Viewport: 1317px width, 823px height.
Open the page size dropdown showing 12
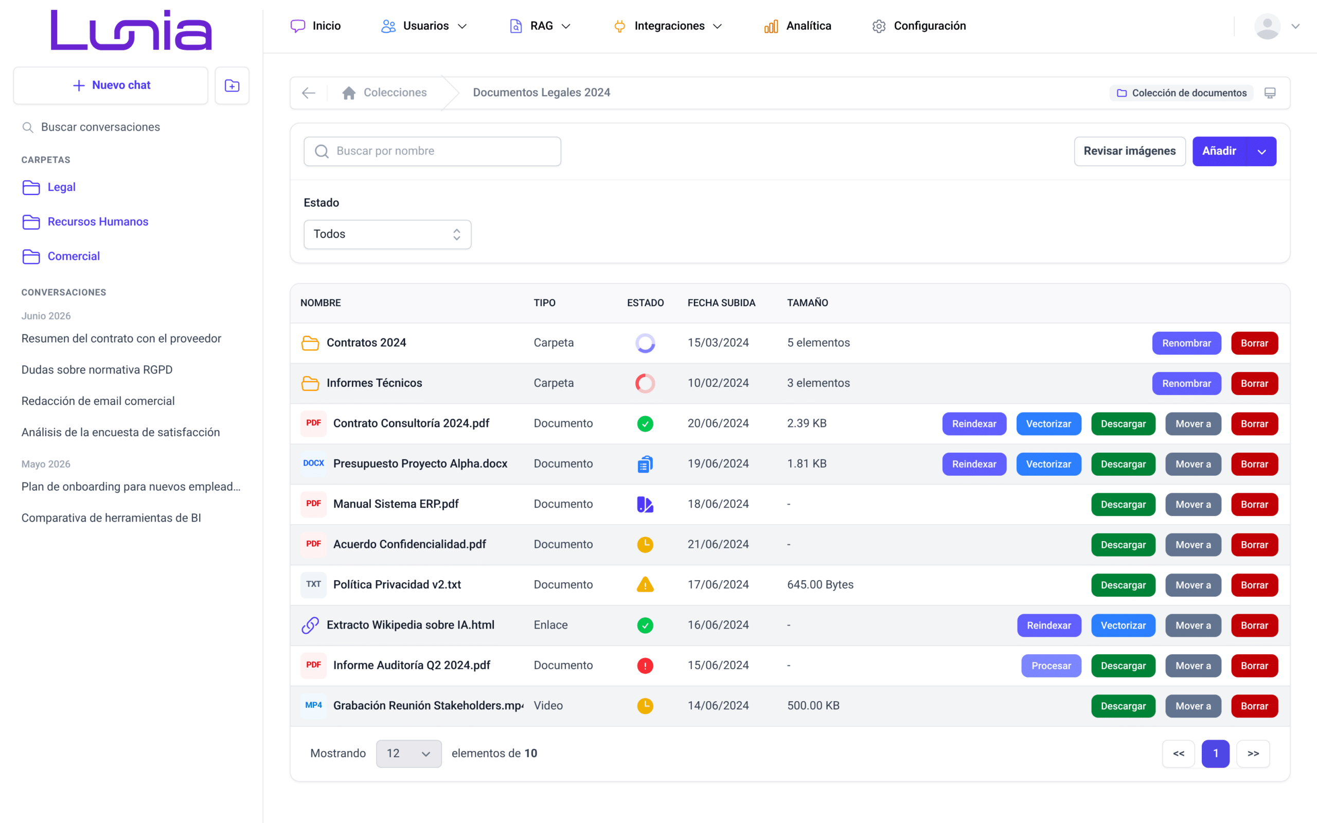[408, 754]
